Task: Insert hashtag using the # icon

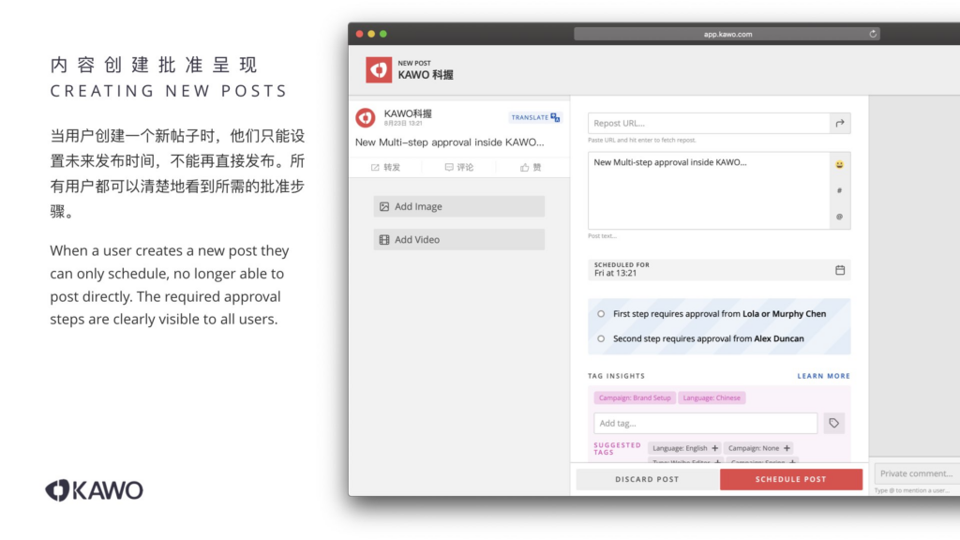Action: [839, 191]
